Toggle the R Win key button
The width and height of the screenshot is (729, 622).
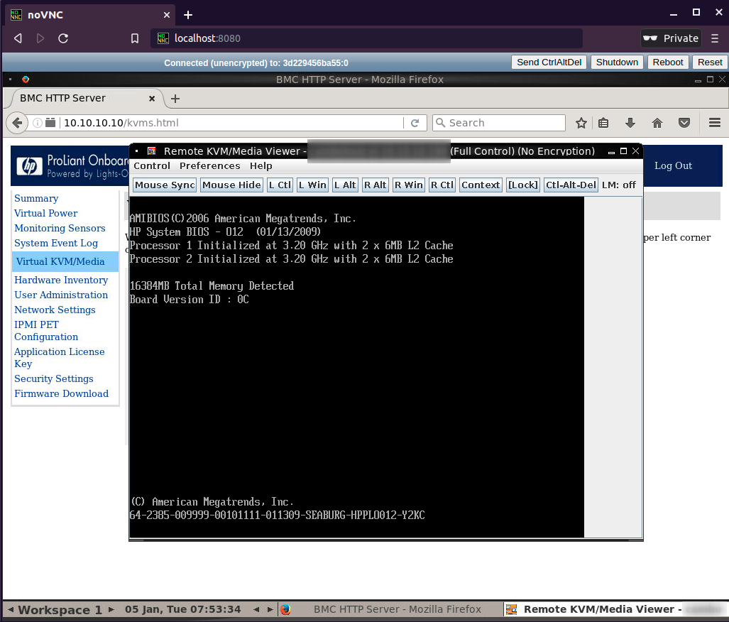pos(409,185)
